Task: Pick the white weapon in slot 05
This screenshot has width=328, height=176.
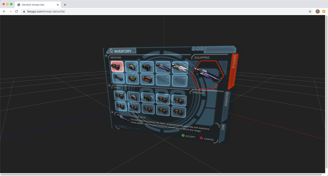Action: pyautogui.click(x=180, y=68)
